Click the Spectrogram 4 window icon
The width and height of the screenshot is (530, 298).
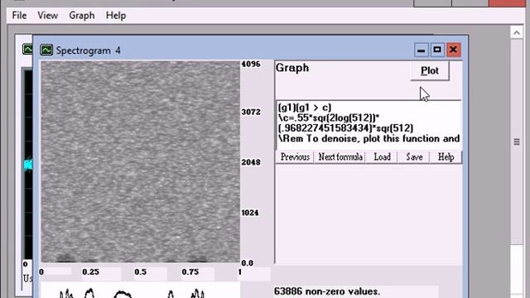46,50
